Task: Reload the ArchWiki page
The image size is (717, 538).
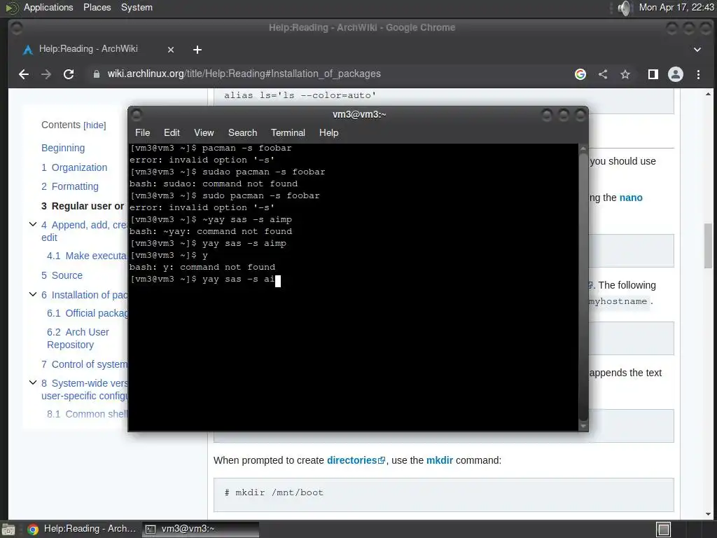Action: click(x=69, y=74)
